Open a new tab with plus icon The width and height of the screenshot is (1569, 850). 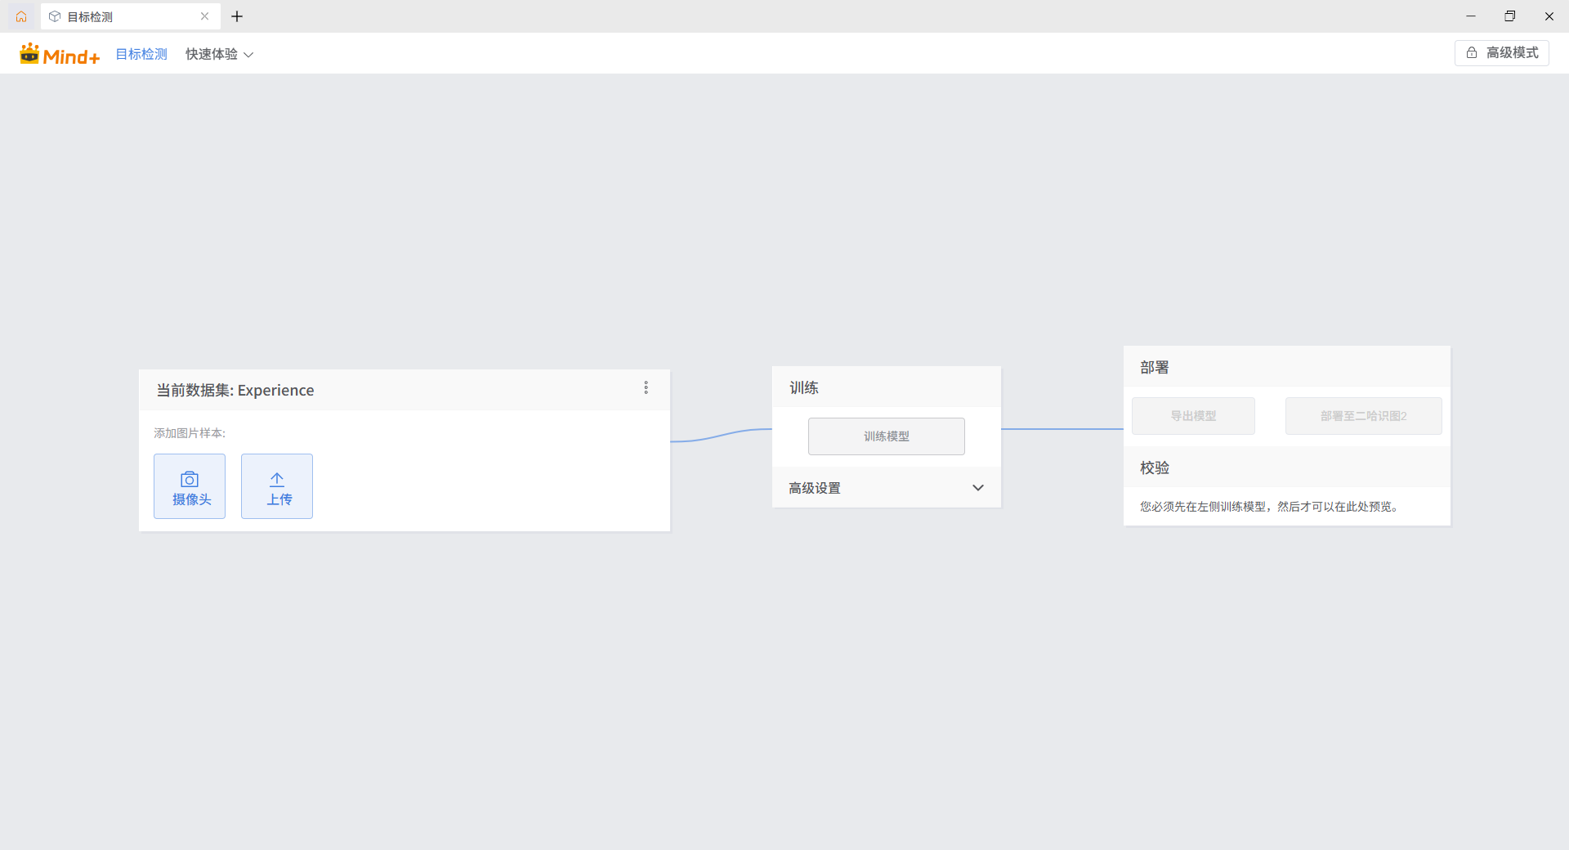(x=237, y=16)
